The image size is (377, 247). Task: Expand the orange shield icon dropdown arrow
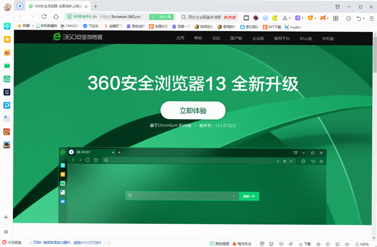[315, 18]
